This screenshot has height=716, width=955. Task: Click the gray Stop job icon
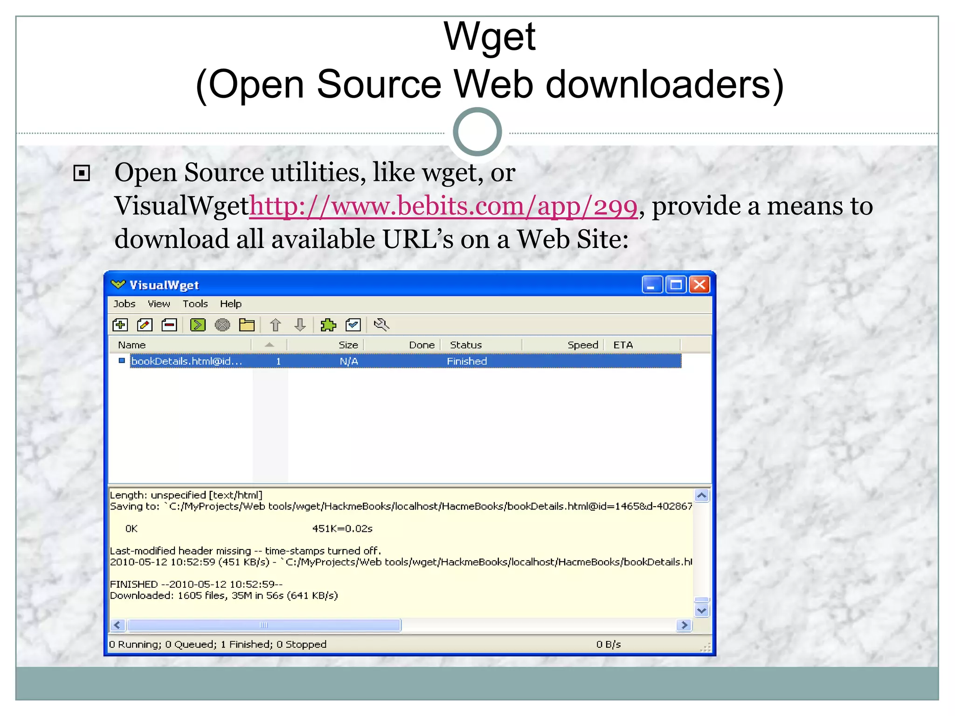222,325
